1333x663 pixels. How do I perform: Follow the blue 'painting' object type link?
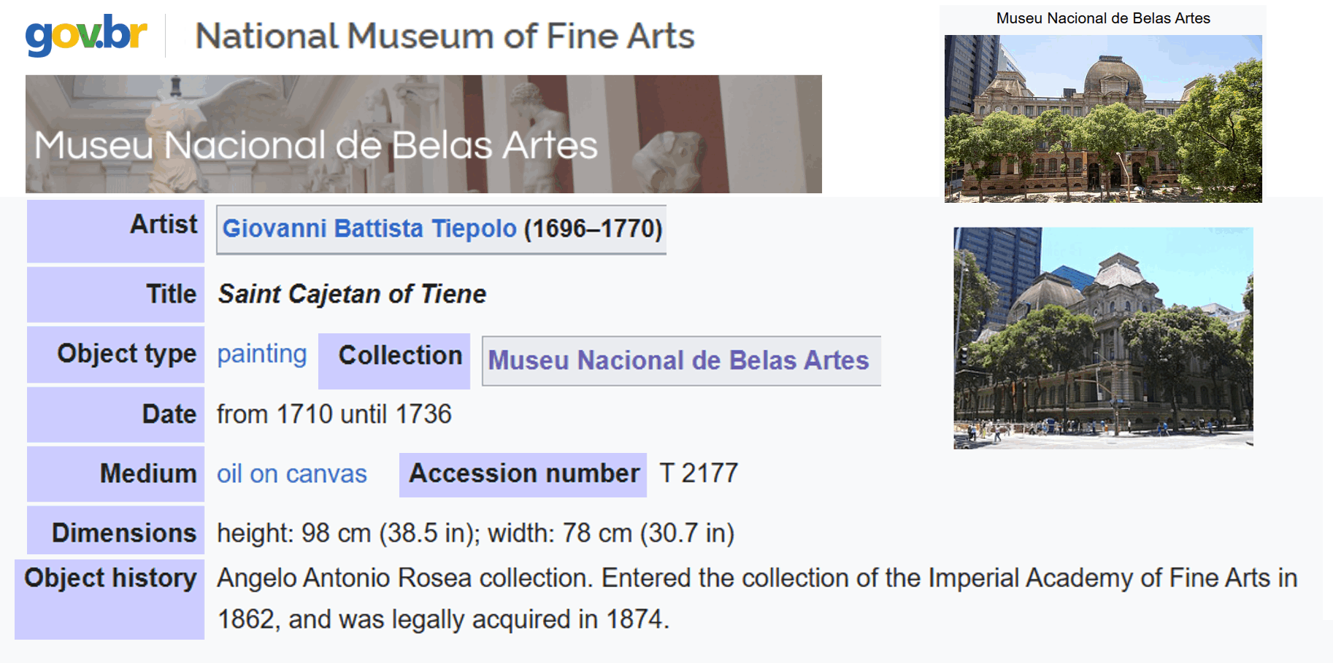click(261, 354)
